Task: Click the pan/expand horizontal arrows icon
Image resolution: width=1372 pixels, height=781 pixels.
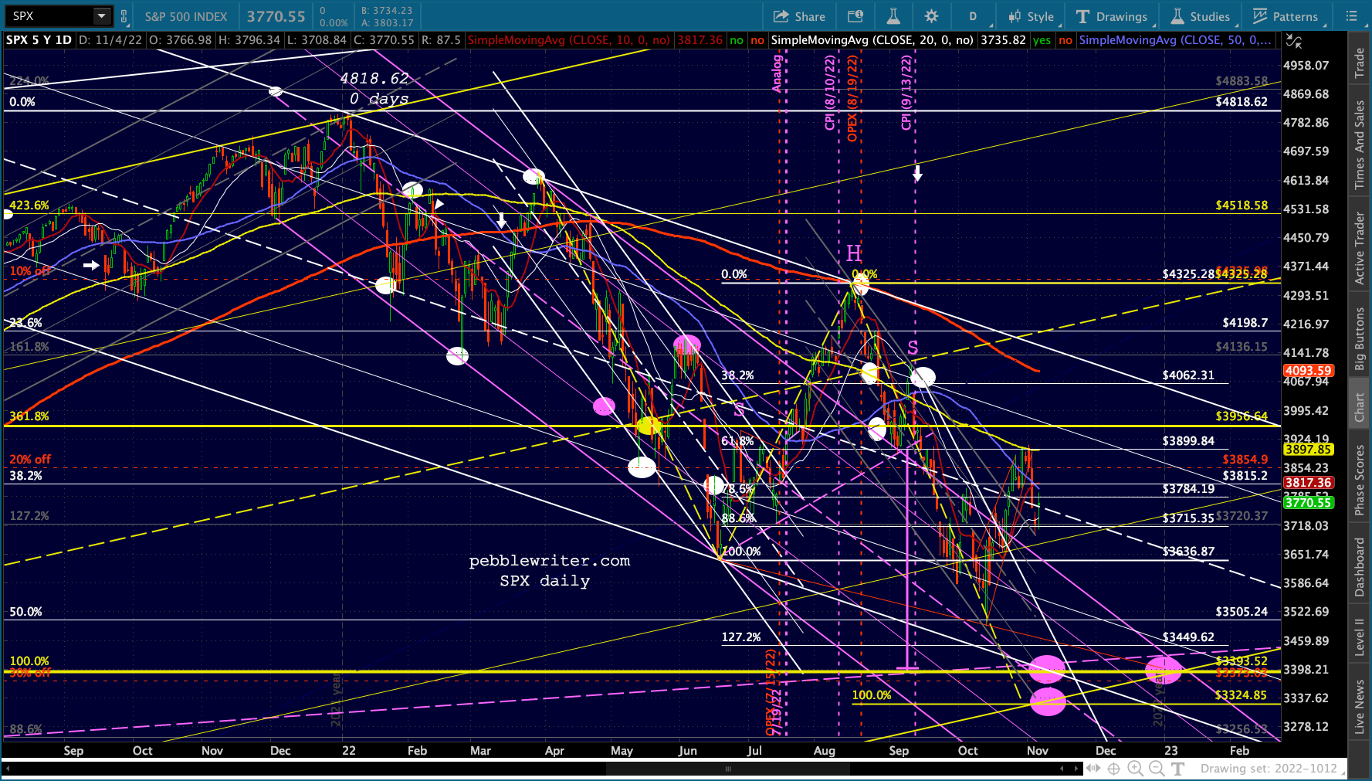Action: 1093,769
